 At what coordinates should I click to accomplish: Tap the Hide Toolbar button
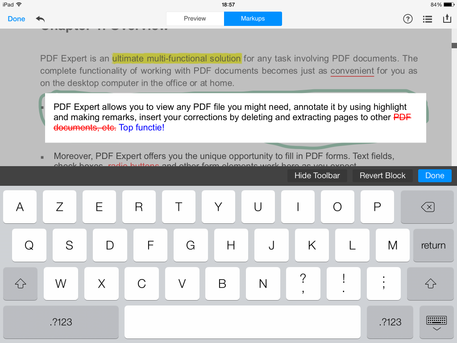[x=317, y=176]
